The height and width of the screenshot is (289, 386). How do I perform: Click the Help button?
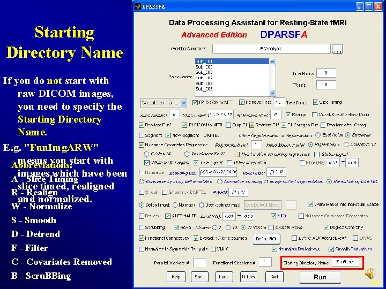[176, 277]
